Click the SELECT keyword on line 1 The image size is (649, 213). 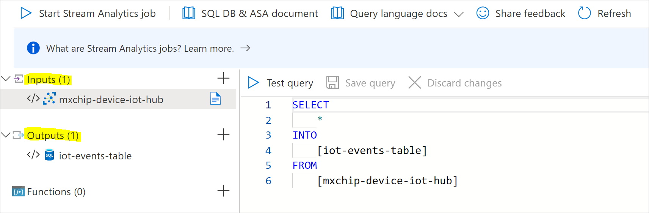[x=310, y=105]
